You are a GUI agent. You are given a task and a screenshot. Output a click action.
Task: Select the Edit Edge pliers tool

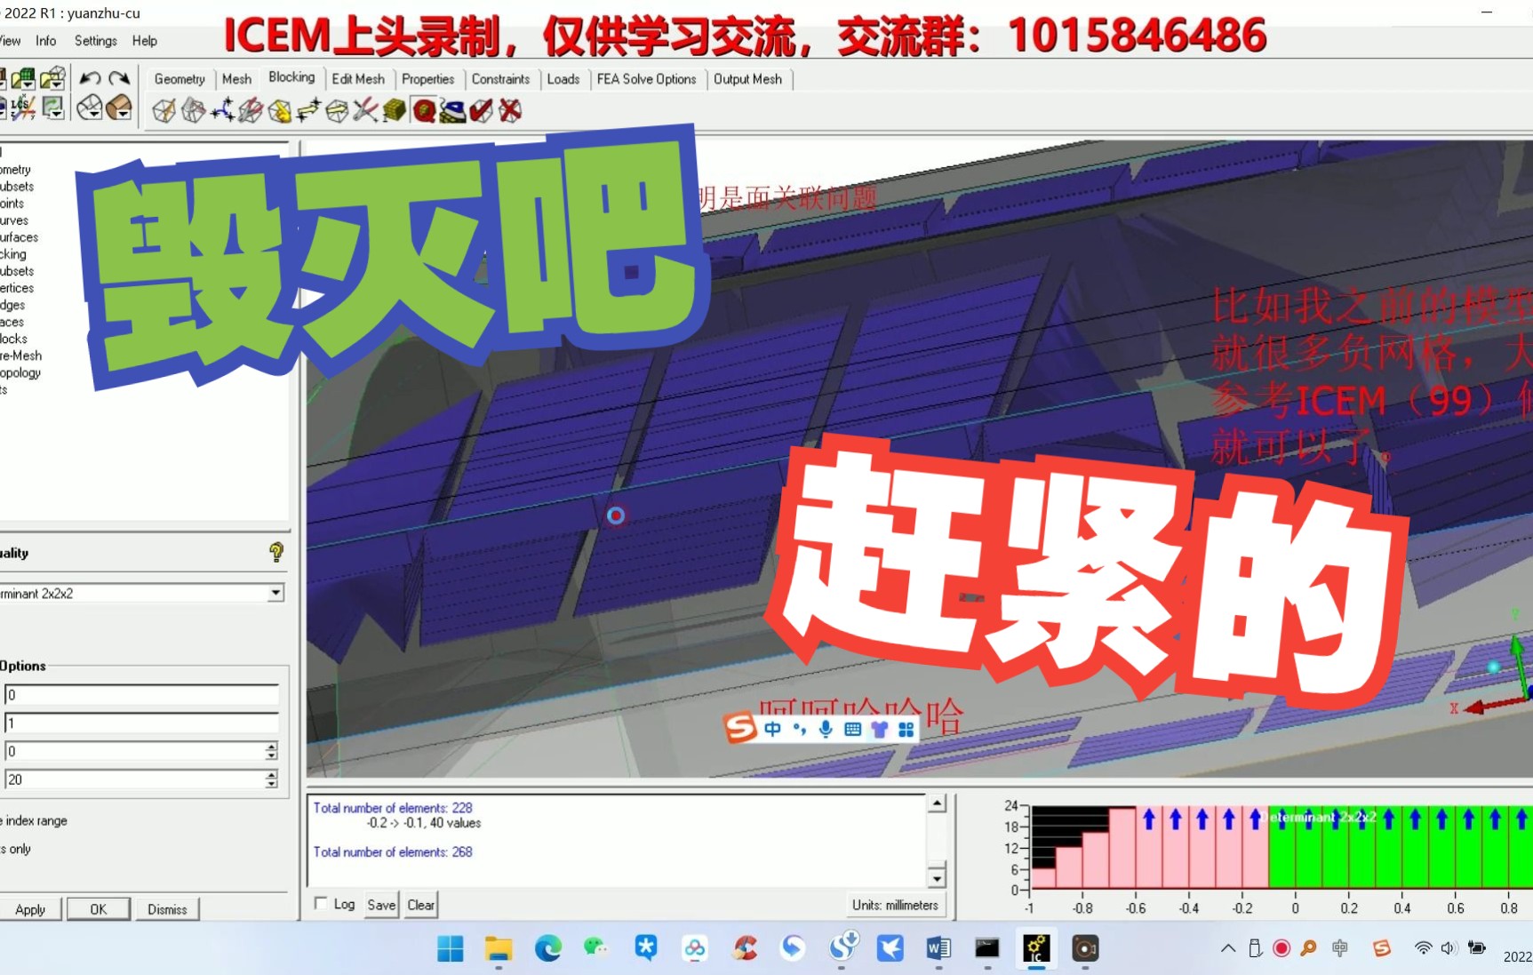(x=365, y=110)
